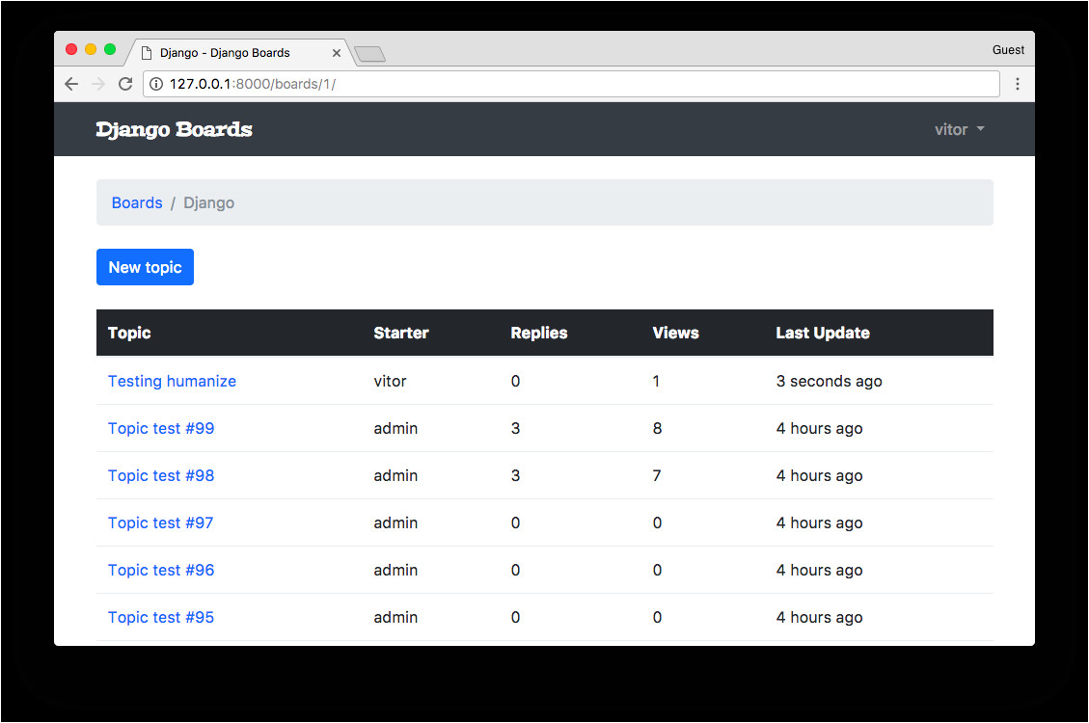
Task: Open the Testing humanize topic
Action: (172, 381)
